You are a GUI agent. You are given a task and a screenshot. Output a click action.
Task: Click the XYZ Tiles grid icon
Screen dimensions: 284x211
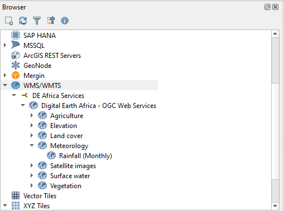point(16,205)
